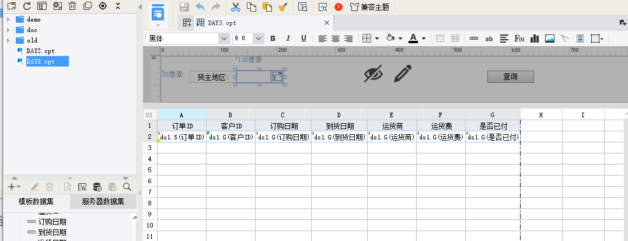The height and width of the screenshot is (241, 628).
Task: Click the add new sheet grid icon
Action: coord(187,23)
